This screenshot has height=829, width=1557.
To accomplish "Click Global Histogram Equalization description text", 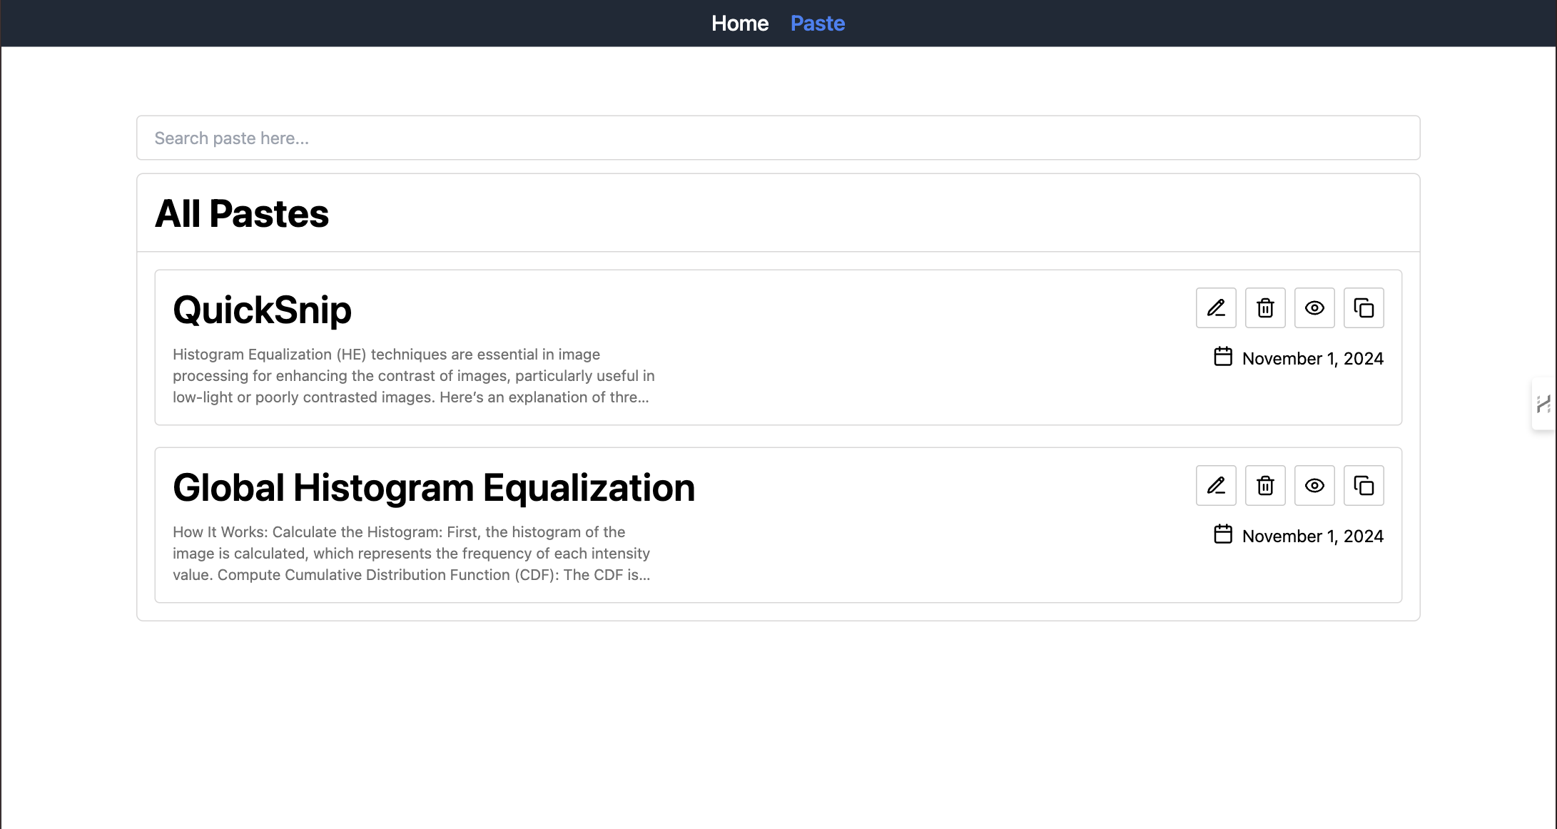I will point(412,554).
